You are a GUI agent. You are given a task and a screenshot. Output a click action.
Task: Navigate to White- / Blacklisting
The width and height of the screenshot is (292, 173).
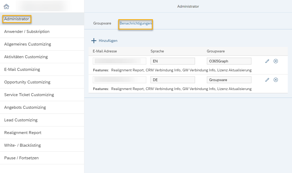click(22, 145)
